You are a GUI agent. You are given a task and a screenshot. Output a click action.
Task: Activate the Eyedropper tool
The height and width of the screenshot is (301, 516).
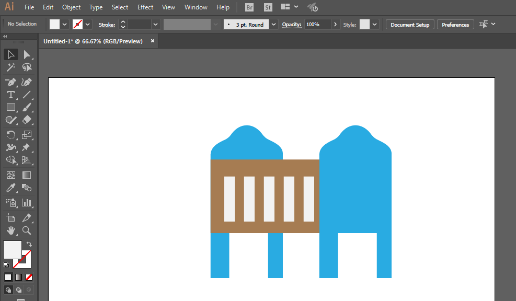coord(11,188)
